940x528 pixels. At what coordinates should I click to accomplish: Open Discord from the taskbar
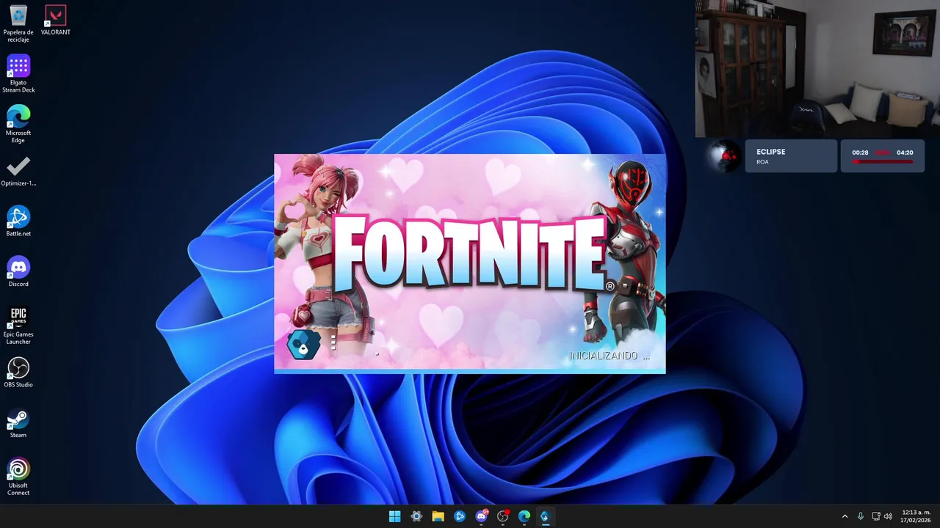[x=481, y=516]
